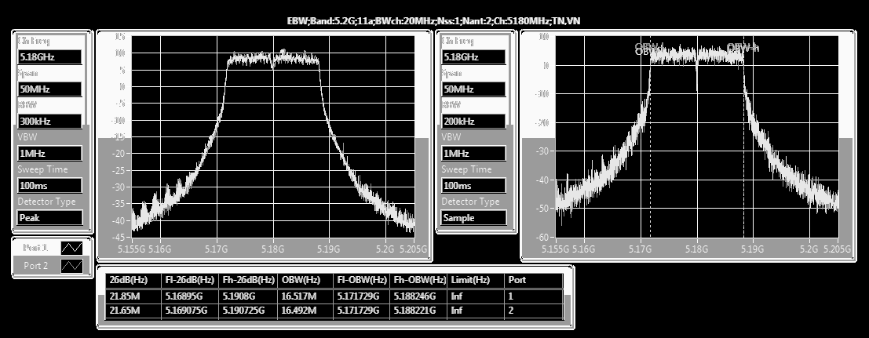The image size is (869, 338).
Task: Click right graph -60 y-axis label
Action: click(x=542, y=237)
